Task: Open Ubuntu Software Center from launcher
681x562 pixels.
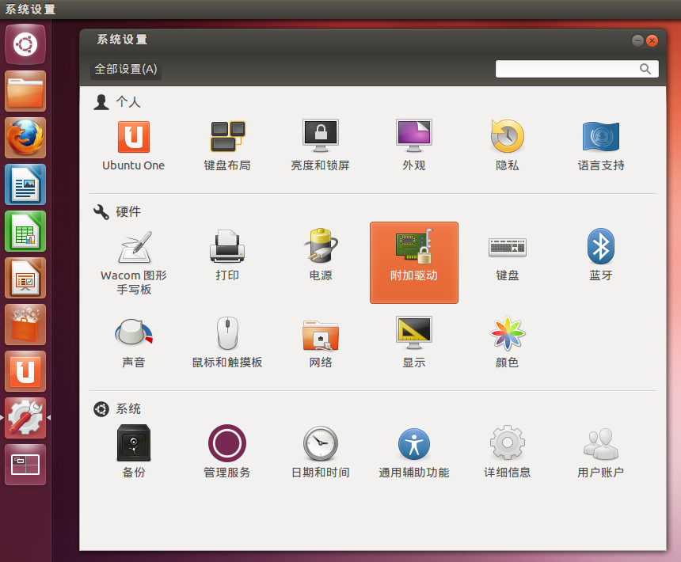Action: pos(25,325)
